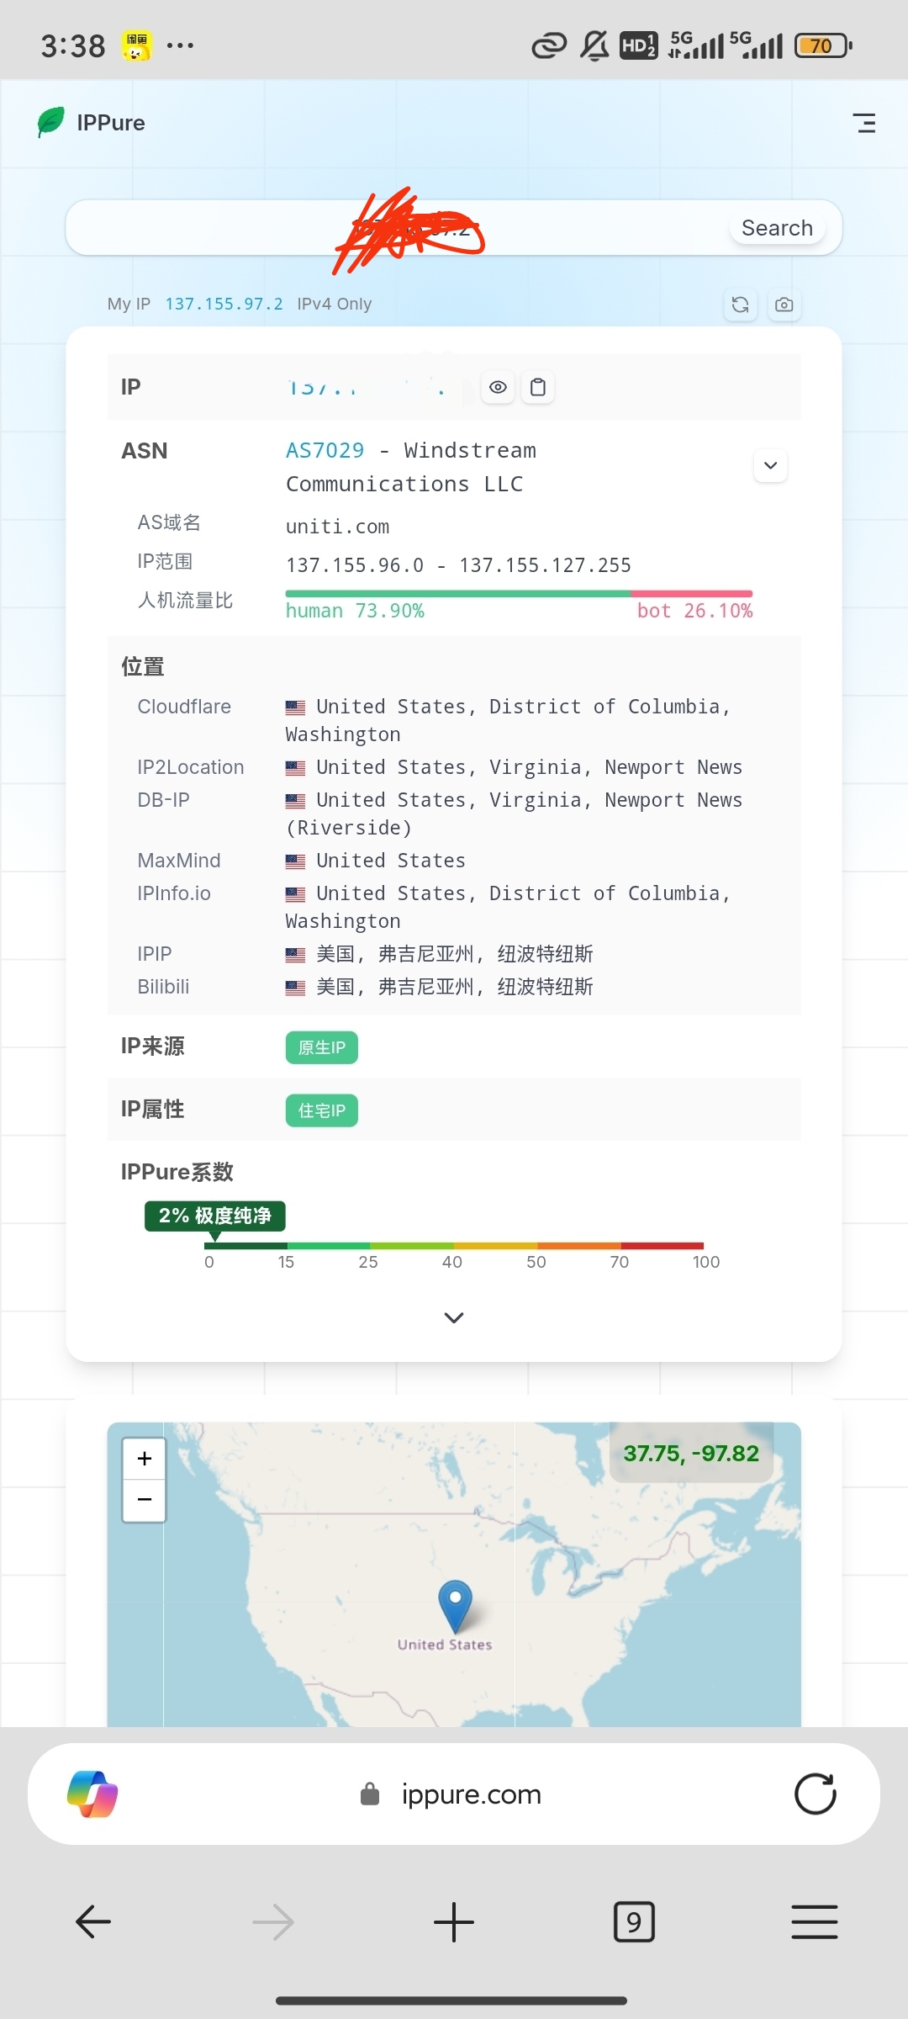Click the ippure.com address bar

[x=454, y=1794]
